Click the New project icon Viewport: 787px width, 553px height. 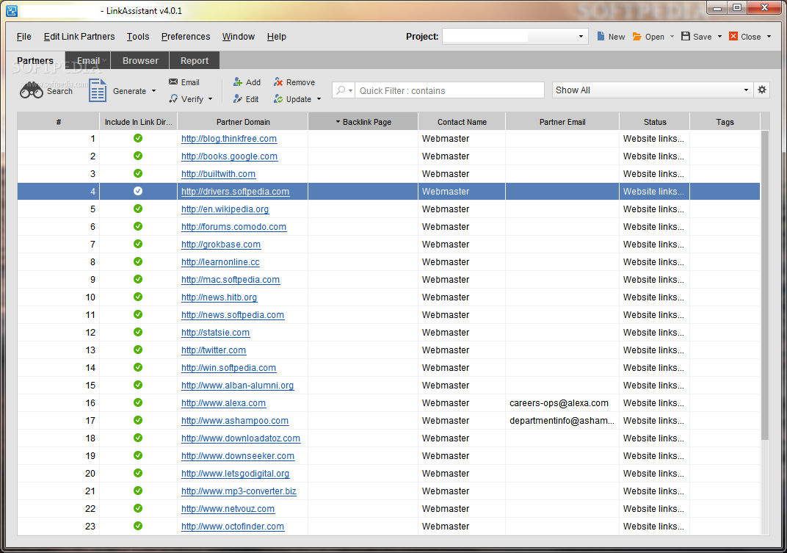click(x=601, y=36)
